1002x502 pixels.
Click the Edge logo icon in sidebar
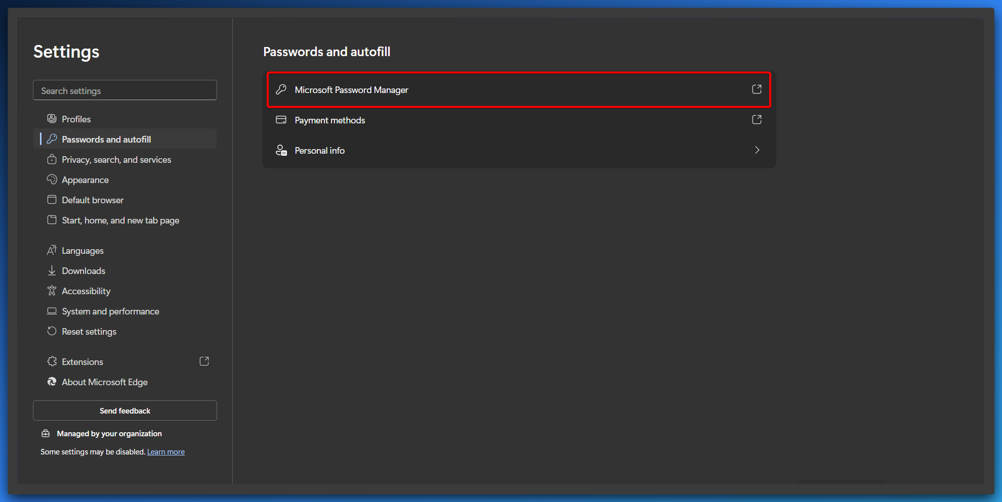pyautogui.click(x=52, y=382)
